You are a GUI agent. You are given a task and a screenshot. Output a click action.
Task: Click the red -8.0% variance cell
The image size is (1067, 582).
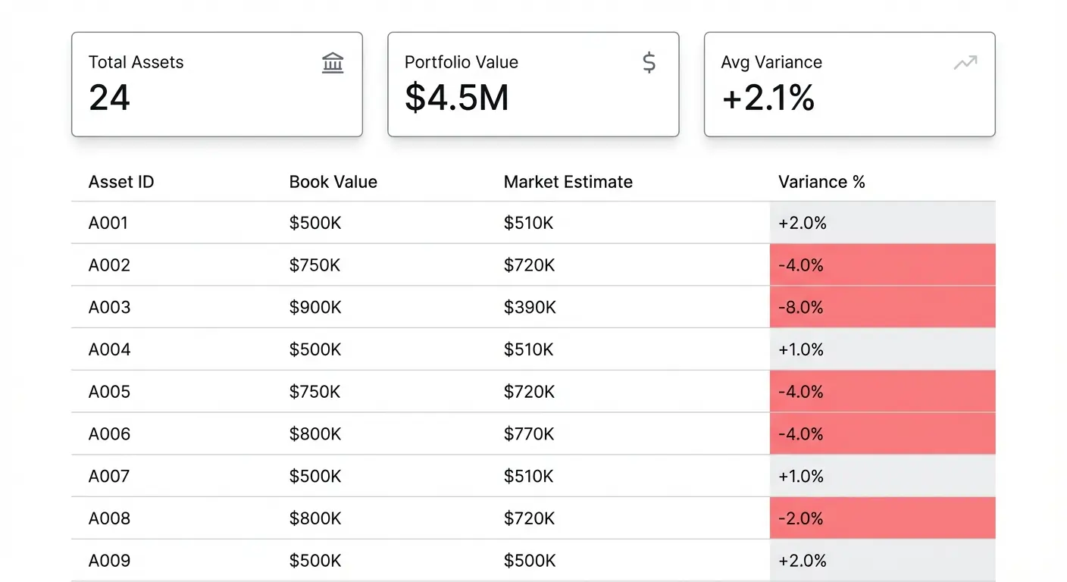pyautogui.click(x=882, y=307)
